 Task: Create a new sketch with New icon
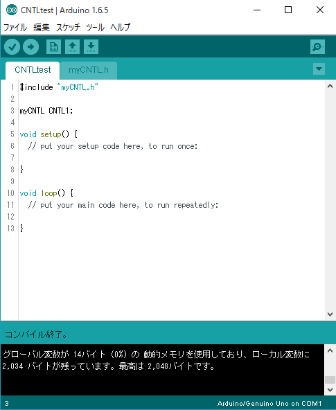click(53, 47)
